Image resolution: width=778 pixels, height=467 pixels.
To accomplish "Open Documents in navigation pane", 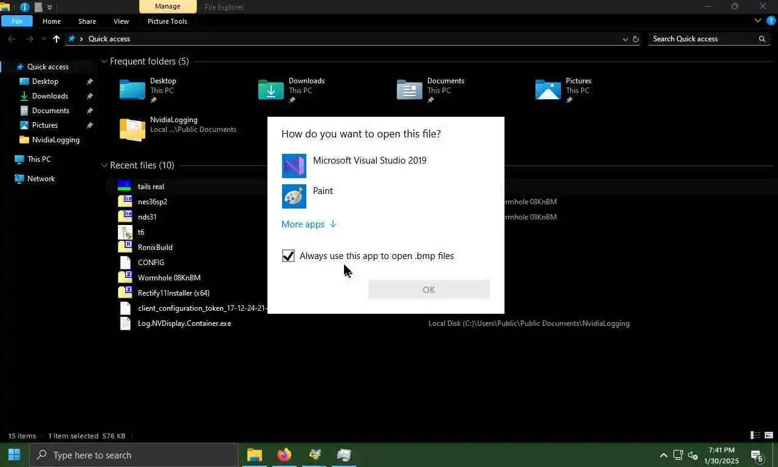I will [50, 111].
